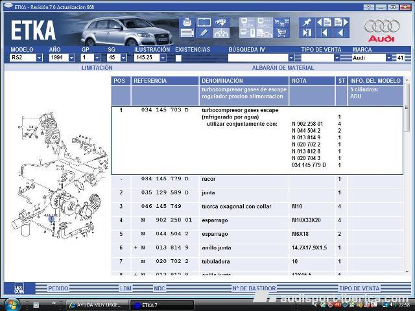Expand the SG 45 dropdown arrow
The height and width of the screenshot is (311, 415).
pos(123,58)
